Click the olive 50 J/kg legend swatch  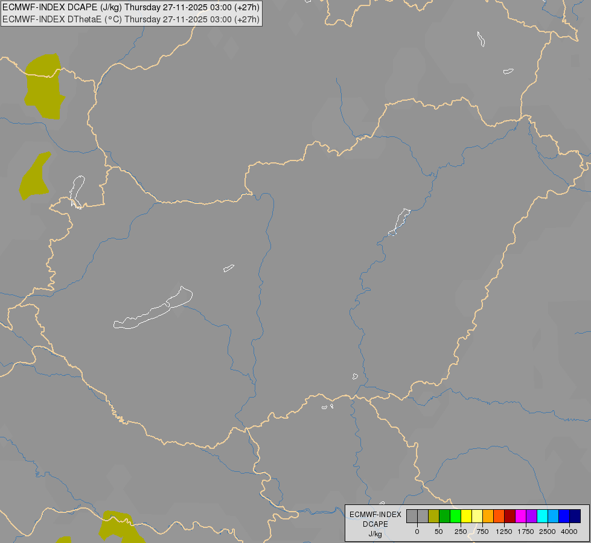coord(433,516)
